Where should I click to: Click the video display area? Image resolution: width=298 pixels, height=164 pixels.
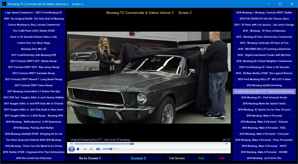coord(149,78)
